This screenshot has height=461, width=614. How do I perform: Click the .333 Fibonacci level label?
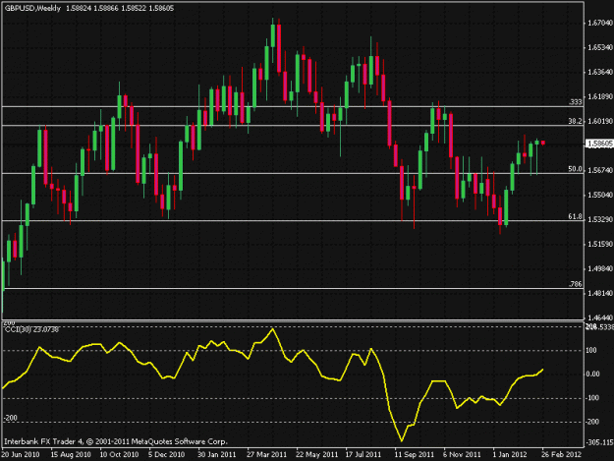pos(576,102)
